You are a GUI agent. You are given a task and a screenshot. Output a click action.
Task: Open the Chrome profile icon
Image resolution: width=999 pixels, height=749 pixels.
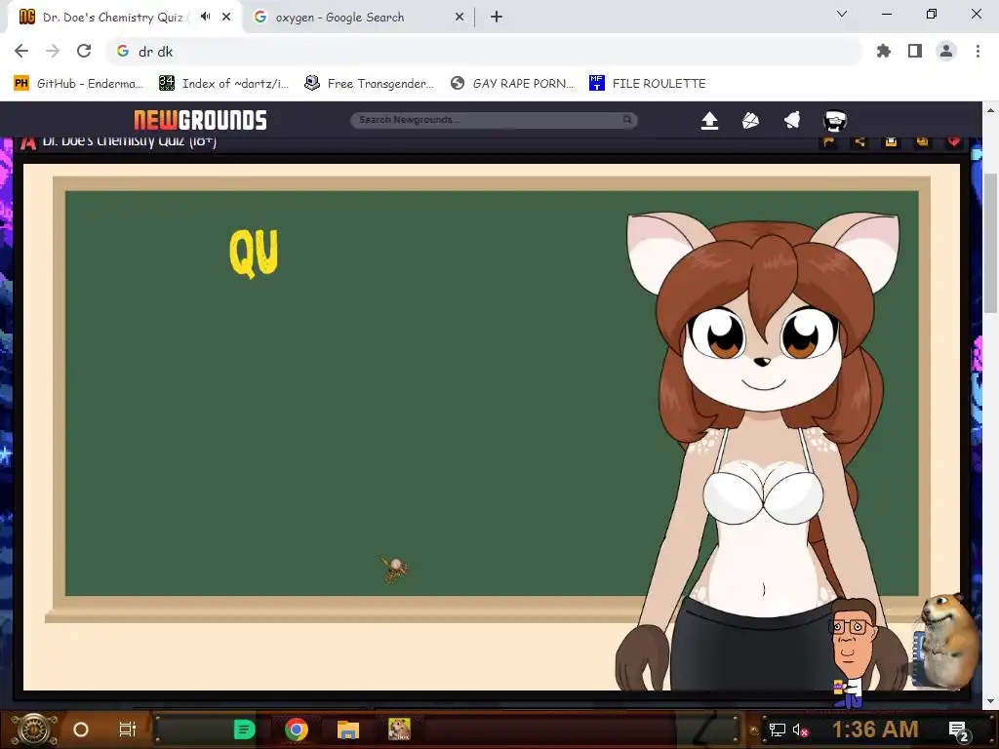coord(946,51)
